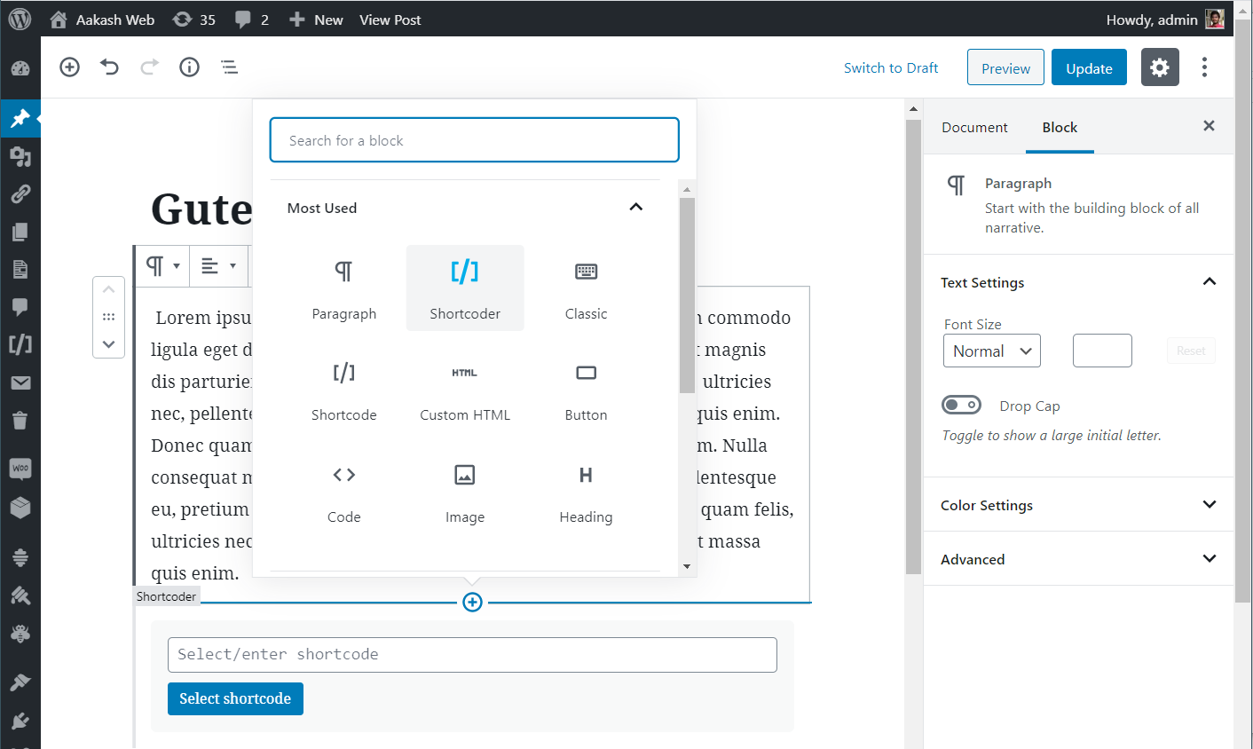
Task: Close the settings sidebar with X
Action: pyautogui.click(x=1209, y=126)
